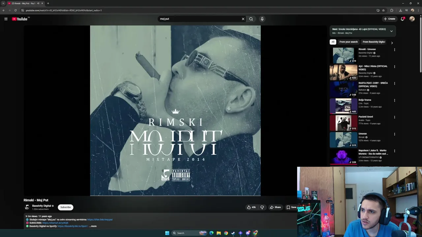Select From your search chip
422x237 pixels.
348,42
